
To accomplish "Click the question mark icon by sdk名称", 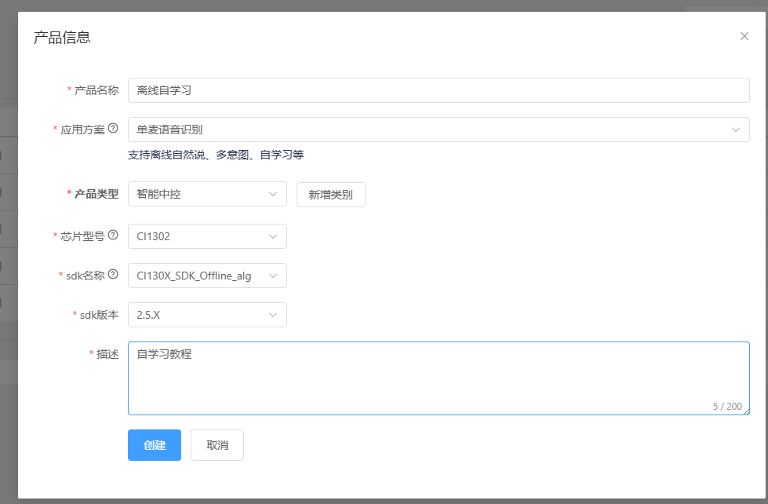I will tap(113, 274).
